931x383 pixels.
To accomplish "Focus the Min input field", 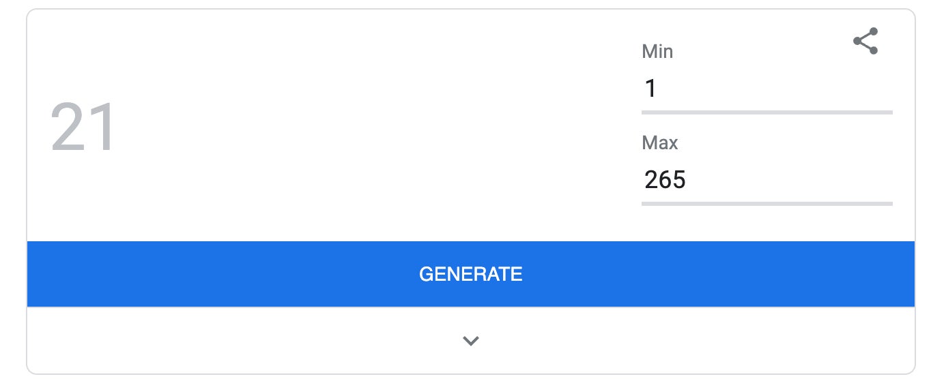I will coord(766,89).
